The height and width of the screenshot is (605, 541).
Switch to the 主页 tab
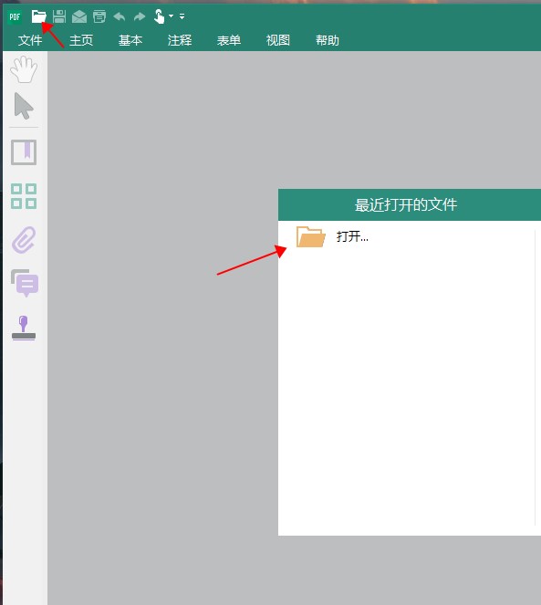click(81, 40)
